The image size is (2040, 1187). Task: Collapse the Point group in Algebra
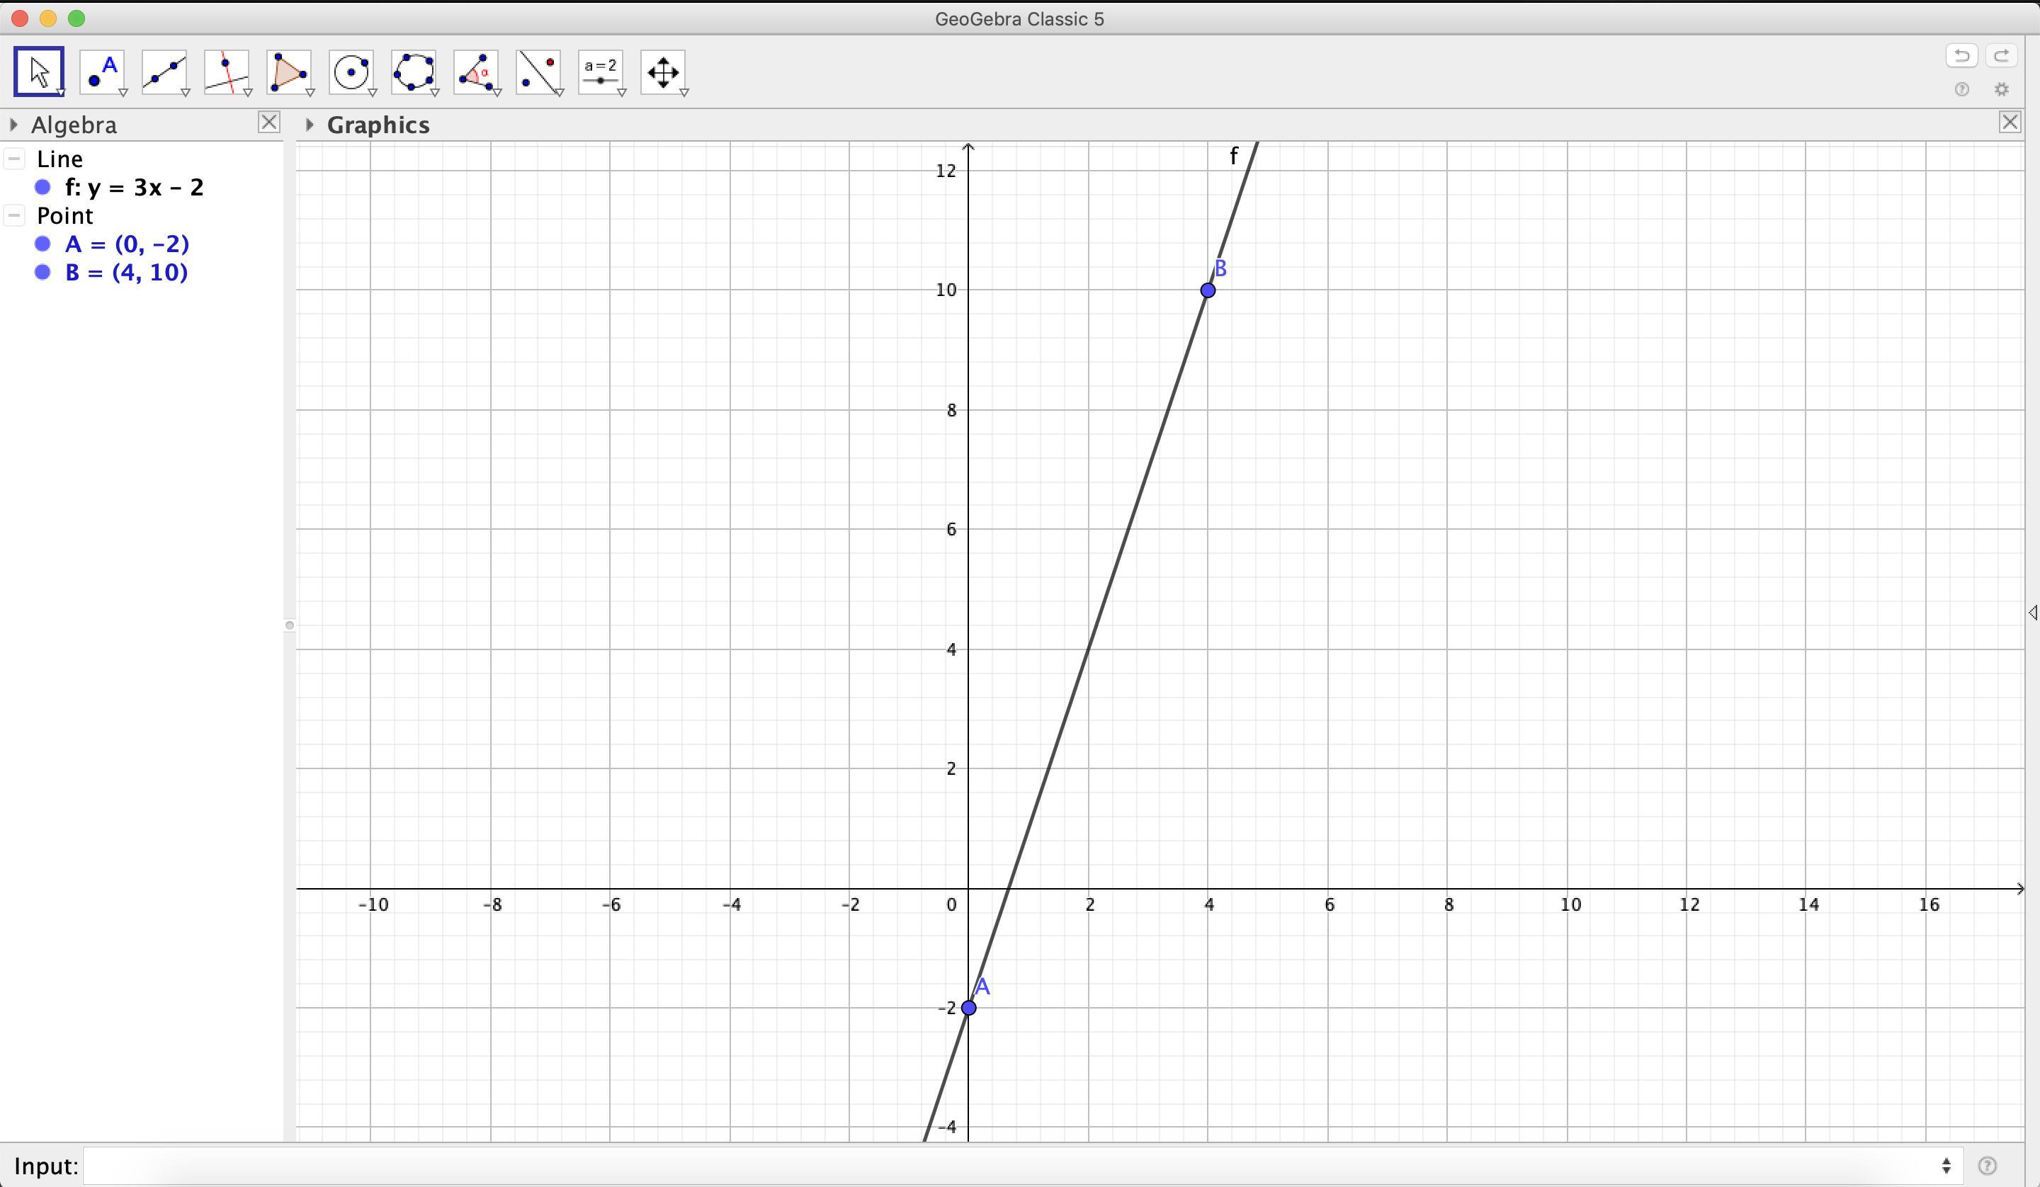[15, 215]
